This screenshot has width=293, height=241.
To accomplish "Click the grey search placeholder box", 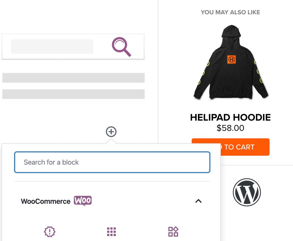I will click(52, 47).
